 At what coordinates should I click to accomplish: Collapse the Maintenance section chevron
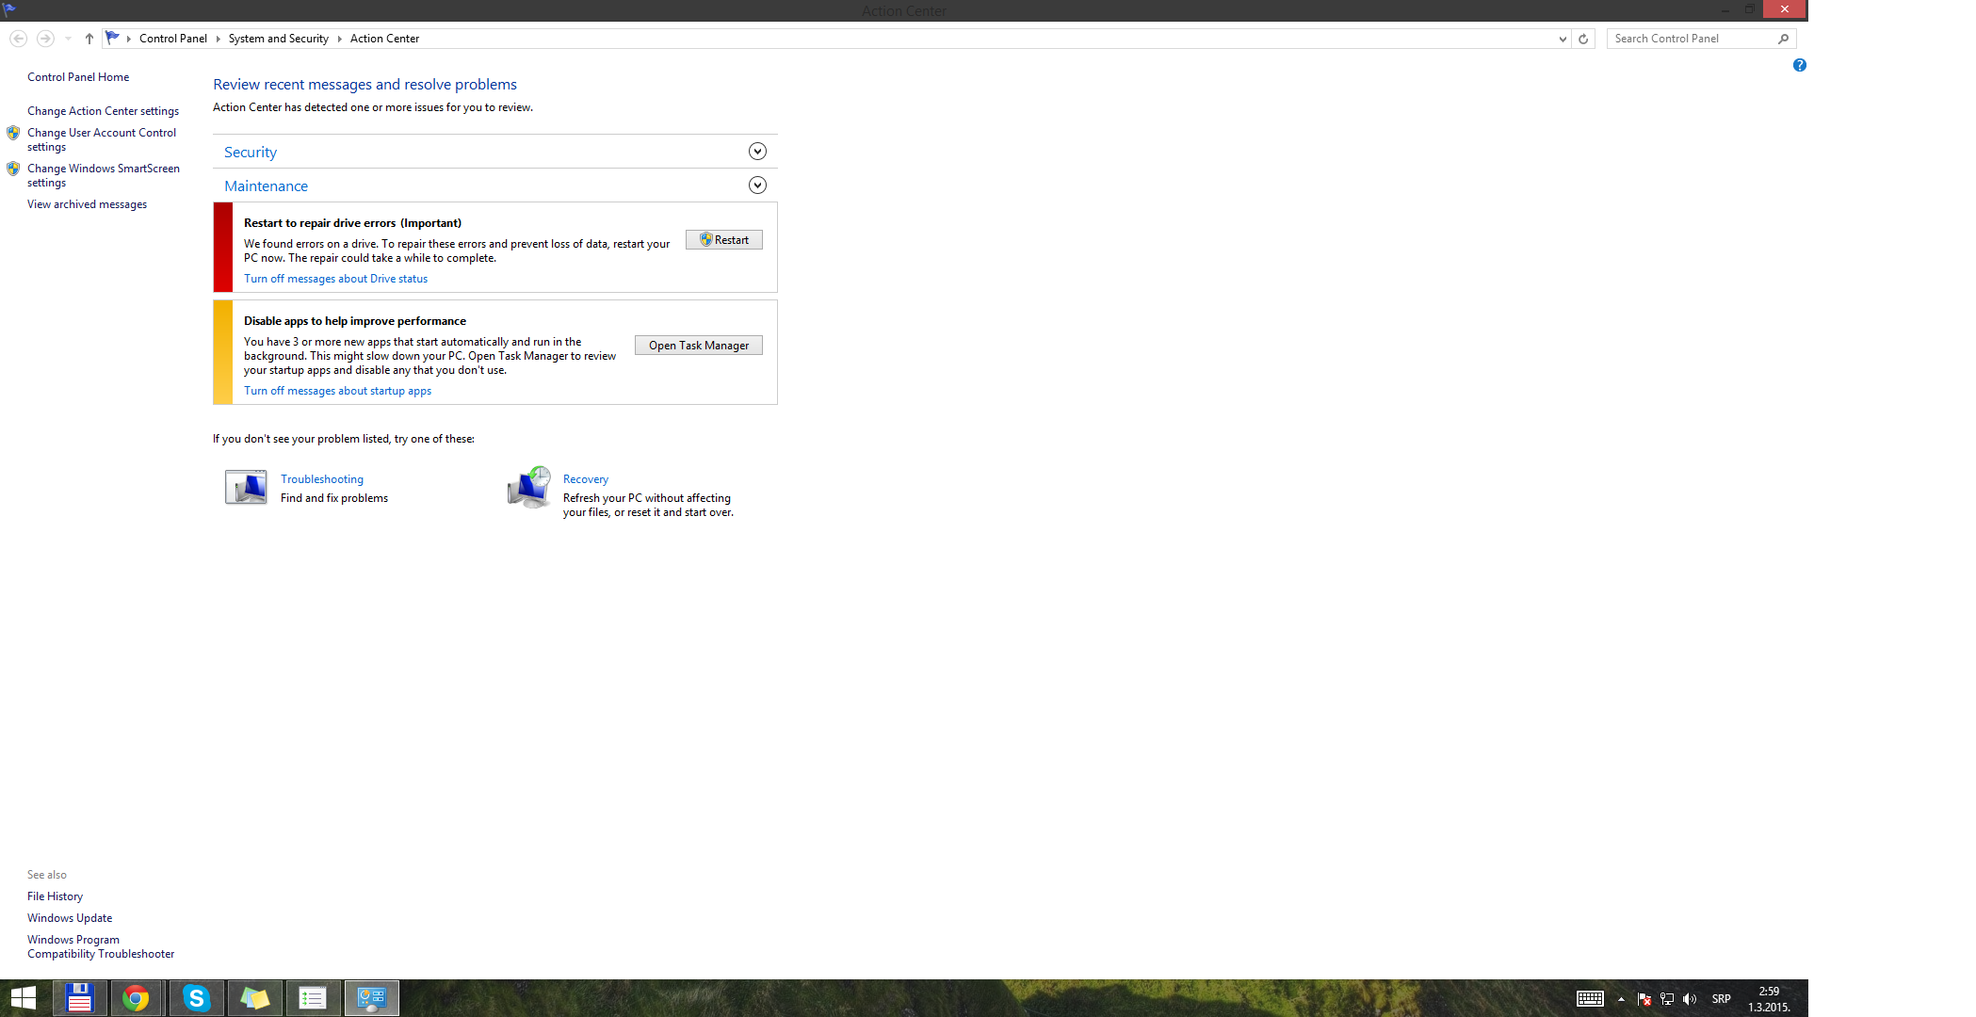(x=757, y=186)
